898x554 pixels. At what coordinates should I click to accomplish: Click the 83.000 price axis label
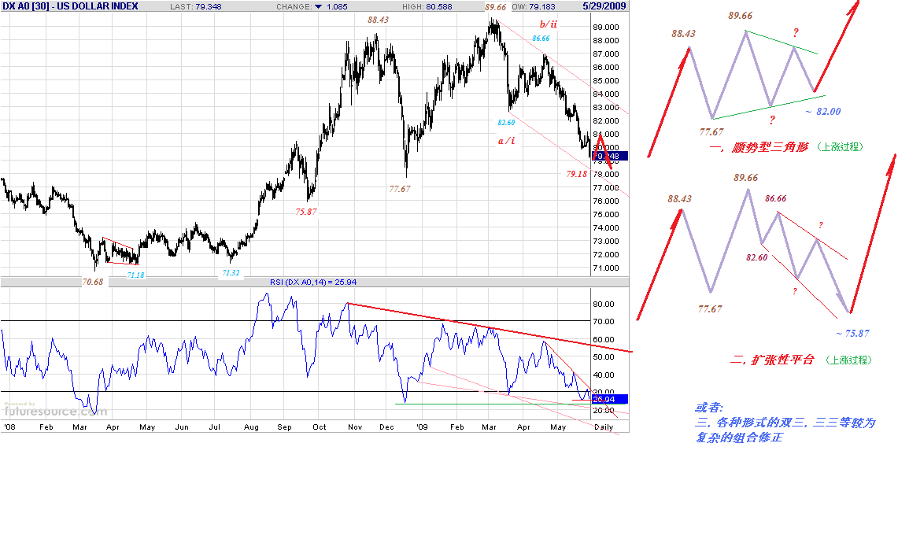coord(606,107)
